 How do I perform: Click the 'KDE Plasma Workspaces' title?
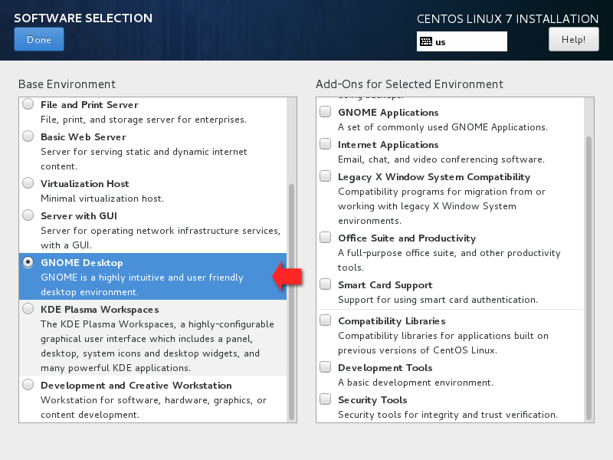(x=100, y=310)
